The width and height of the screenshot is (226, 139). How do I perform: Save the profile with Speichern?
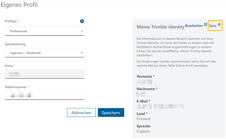click(111, 113)
